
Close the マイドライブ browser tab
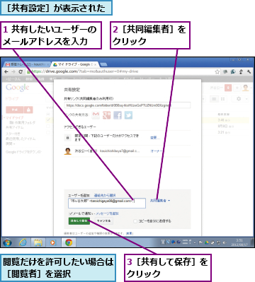pyautogui.click(x=95, y=64)
